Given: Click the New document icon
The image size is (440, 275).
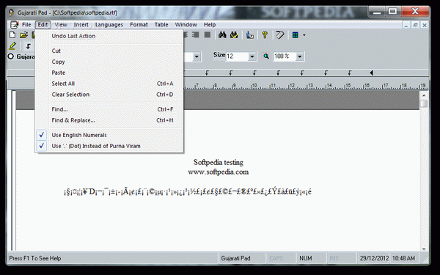Looking at the screenshot, I should click(12, 35).
